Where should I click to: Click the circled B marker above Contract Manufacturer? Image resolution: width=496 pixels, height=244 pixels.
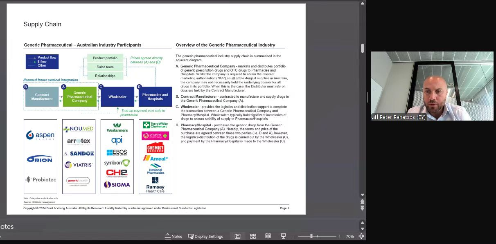26,87
